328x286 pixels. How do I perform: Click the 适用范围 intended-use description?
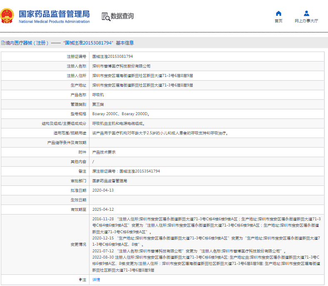point(160,133)
